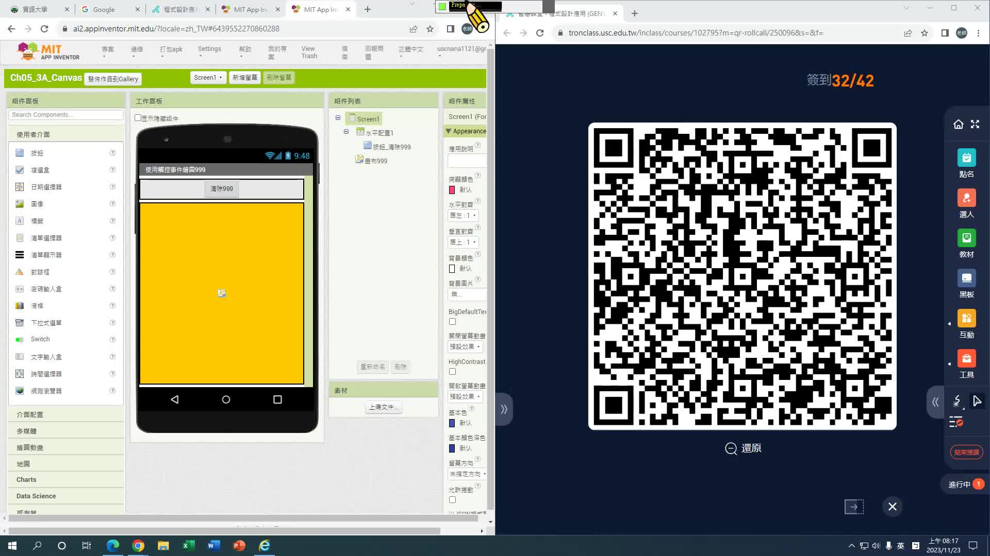Click 新增螢幕 add screen button
Viewport: 990px width, 556px height.
pyautogui.click(x=244, y=78)
